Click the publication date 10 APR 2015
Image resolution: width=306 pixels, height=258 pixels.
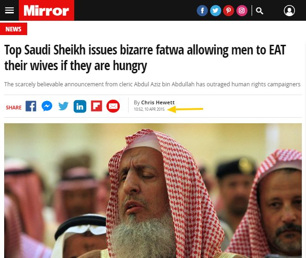[154, 109]
